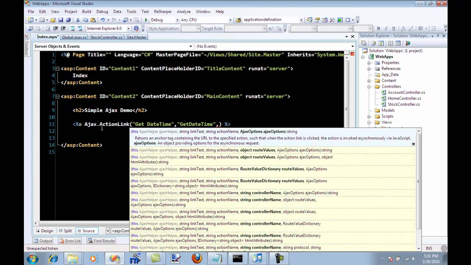Uncomment selected lines icon
This screenshot has height=265, width=471.
tap(80, 28)
